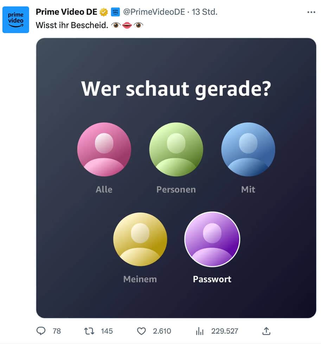Open reply composer via speech bubble icon
The height and width of the screenshot is (345, 321).
(x=41, y=331)
